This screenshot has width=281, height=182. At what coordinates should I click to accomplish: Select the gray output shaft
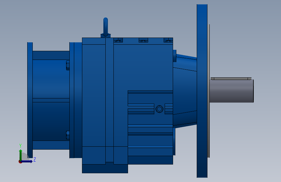point(231,91)
